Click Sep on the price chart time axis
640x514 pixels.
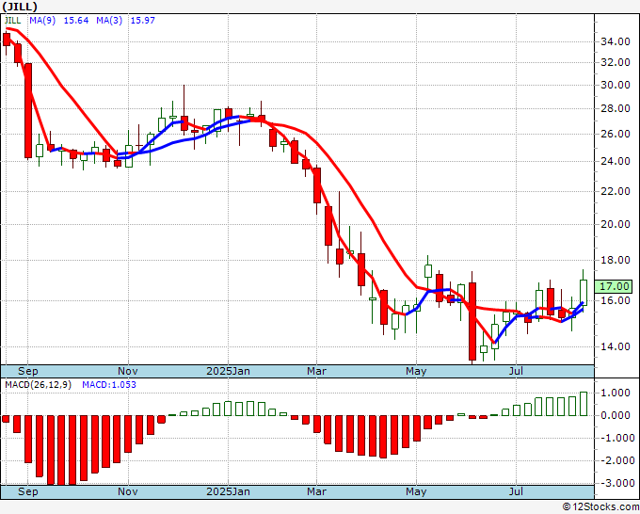coord(27,372)
